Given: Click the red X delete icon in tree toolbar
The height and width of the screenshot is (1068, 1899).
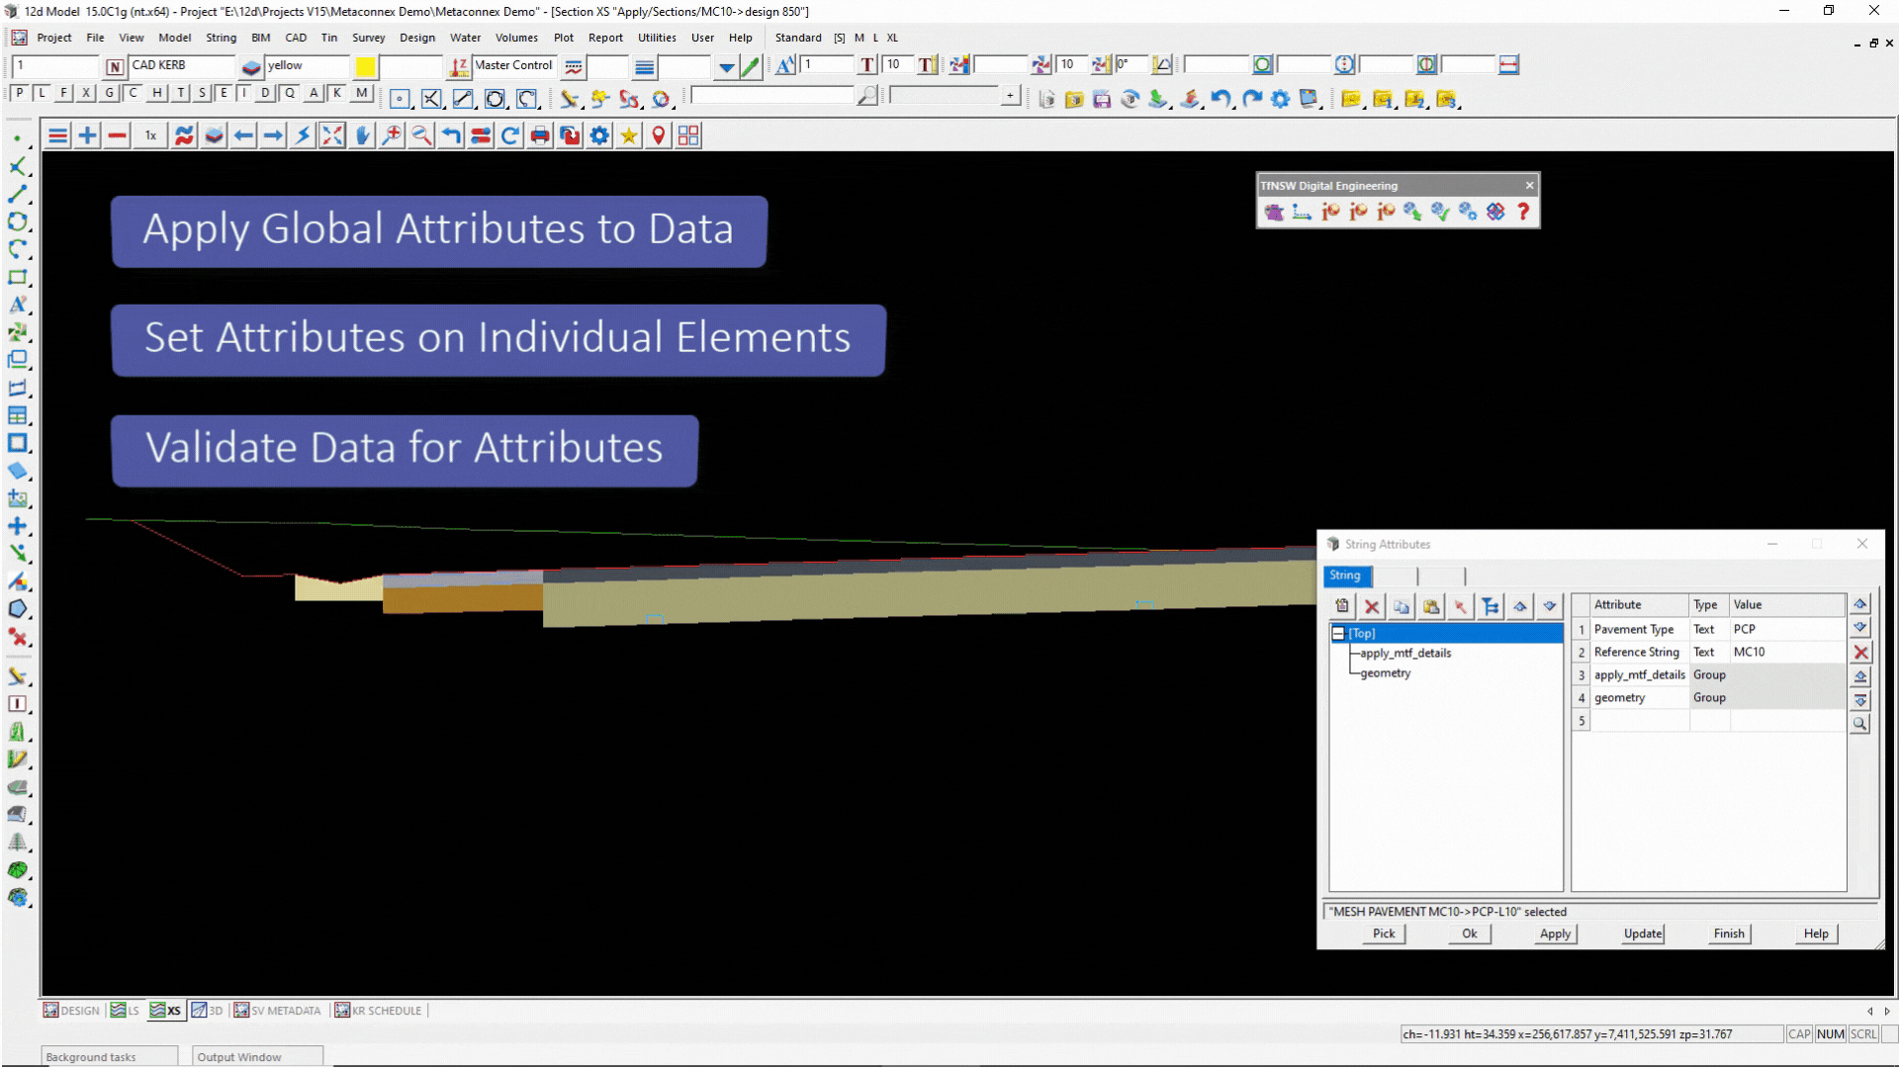Looking at the screenshot, I should click(1372, 606).
